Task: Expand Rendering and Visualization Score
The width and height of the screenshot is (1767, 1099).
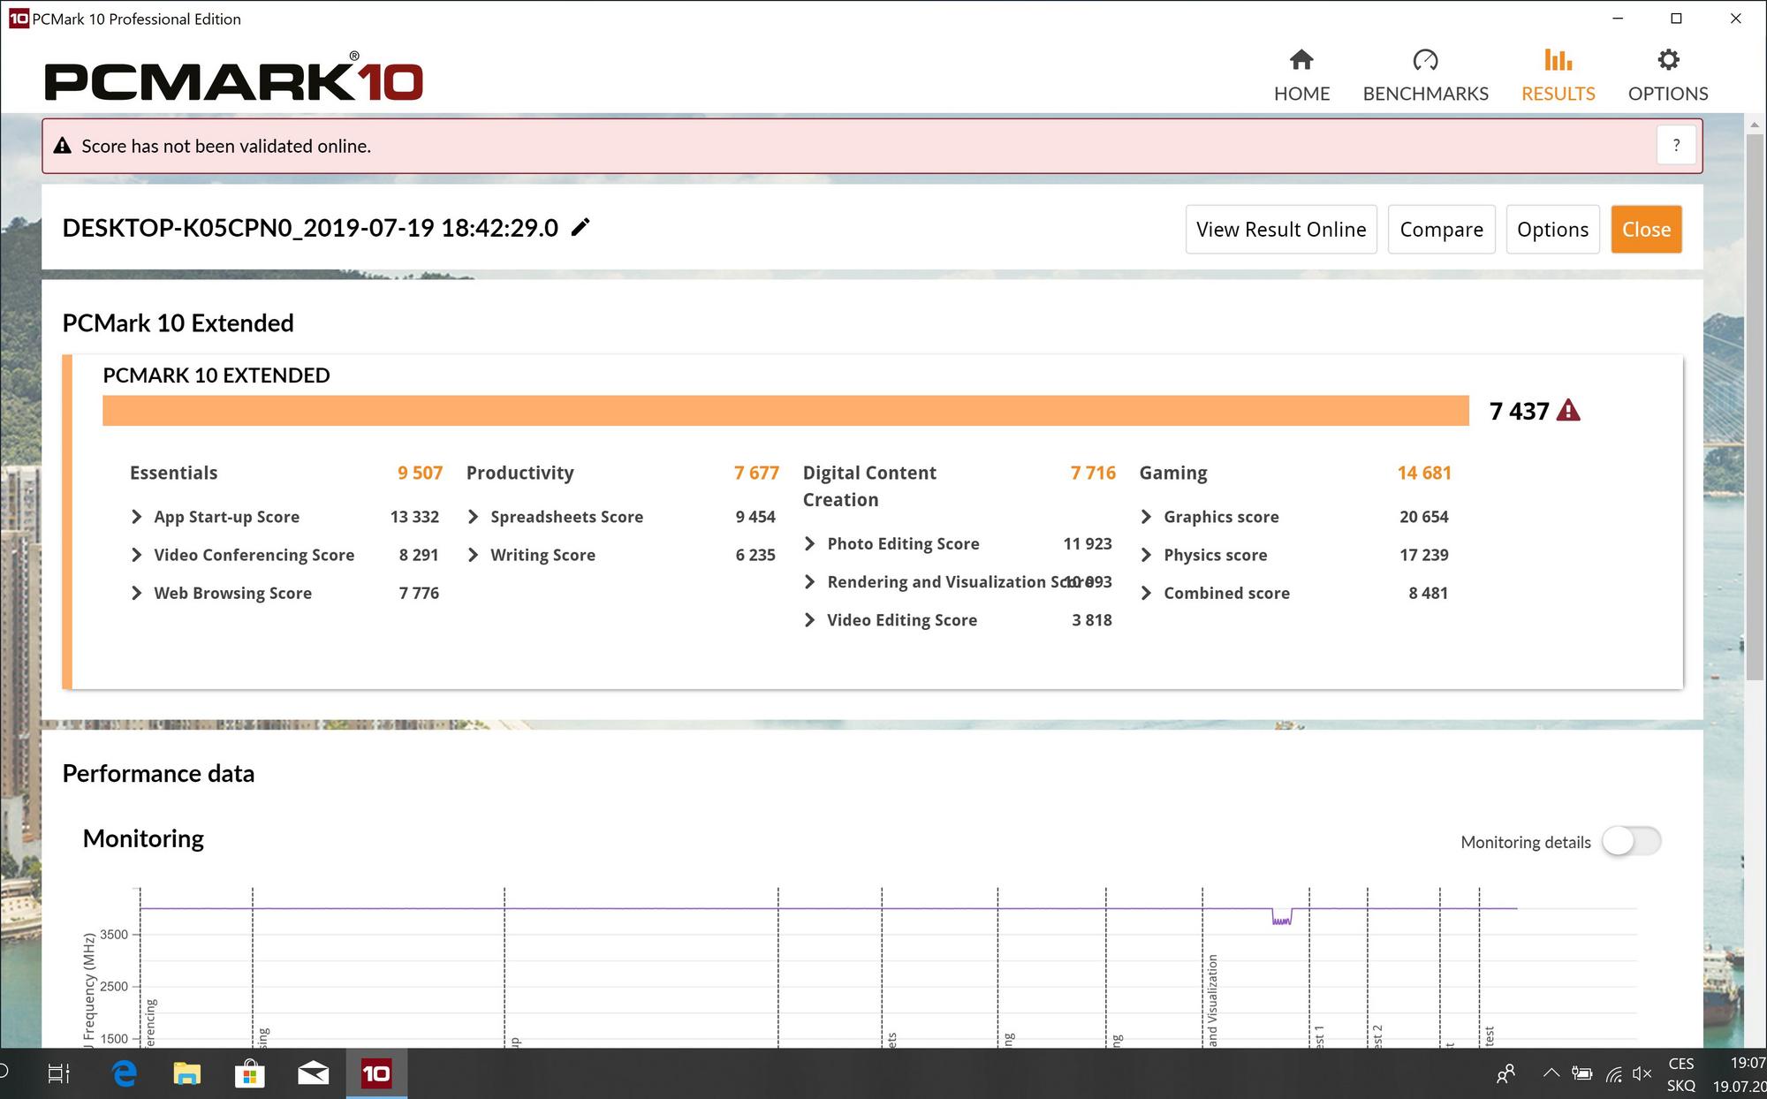Action: (809, 581)
